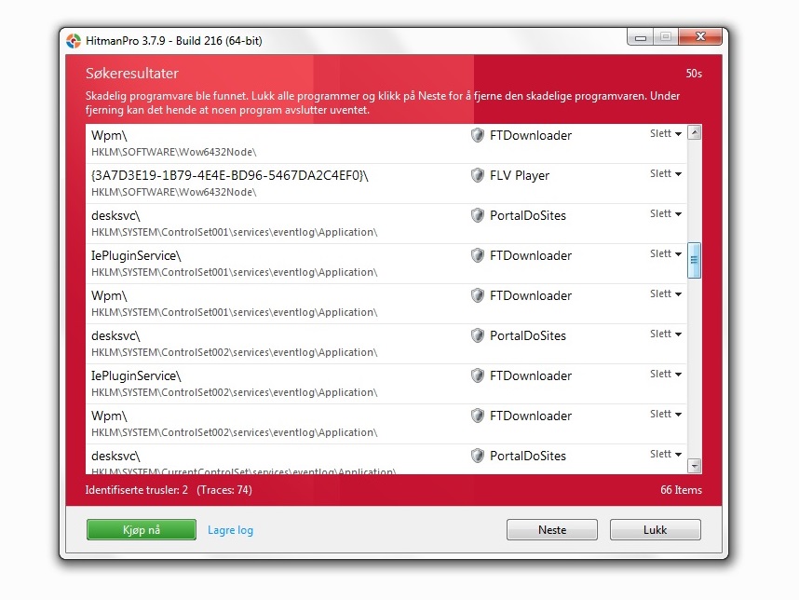Open Slett dropdown for IePluginService ControlSet001 entry
The image size is (799, 600).
(666, 253)
